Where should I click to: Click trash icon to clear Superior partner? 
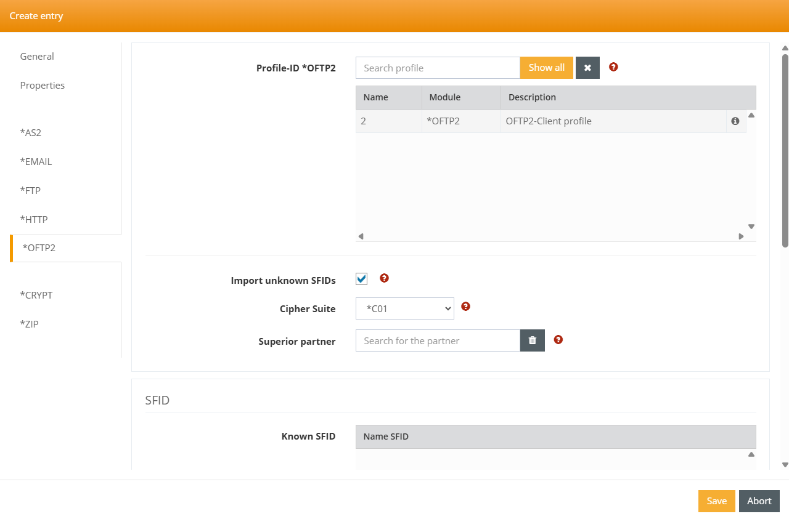coord(533,340)
